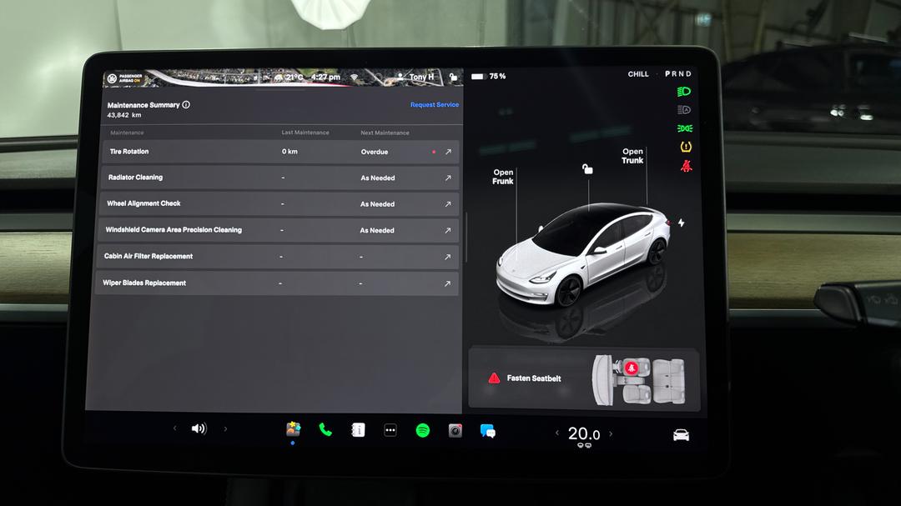The height and width of the screenshot is (506, 901).
Task: Open the Tony H driver profile
Action: tap(417, 77)
